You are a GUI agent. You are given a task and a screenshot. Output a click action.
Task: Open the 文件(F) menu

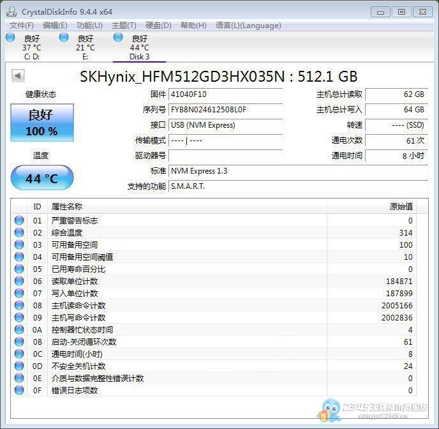tap(21, 26)
